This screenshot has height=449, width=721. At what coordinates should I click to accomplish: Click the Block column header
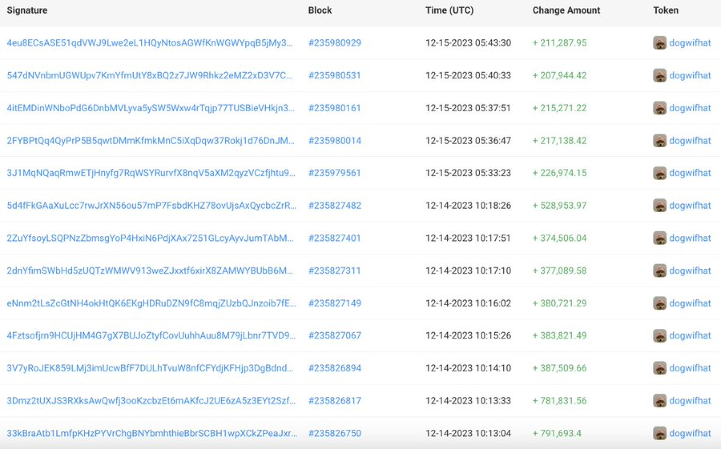click(x=320, y=10)
